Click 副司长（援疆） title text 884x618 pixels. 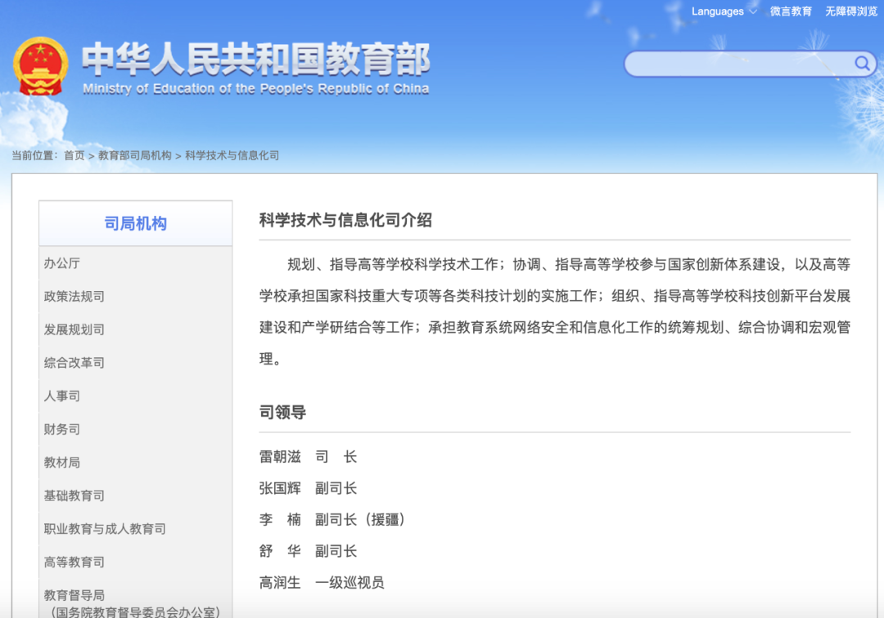coord(360,520)
